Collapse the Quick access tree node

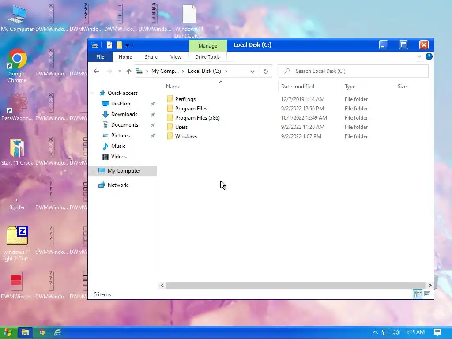click(93, 93)
